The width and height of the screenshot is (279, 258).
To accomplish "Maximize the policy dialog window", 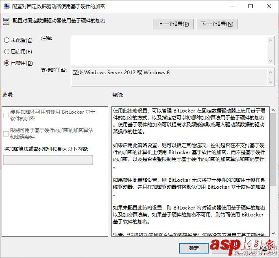I will point(251,6).
